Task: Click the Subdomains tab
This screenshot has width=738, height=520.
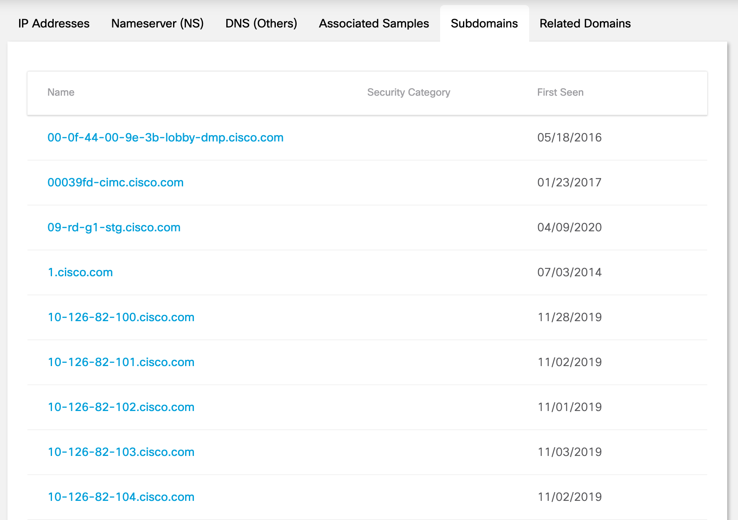Action: [x=484, y=23]
